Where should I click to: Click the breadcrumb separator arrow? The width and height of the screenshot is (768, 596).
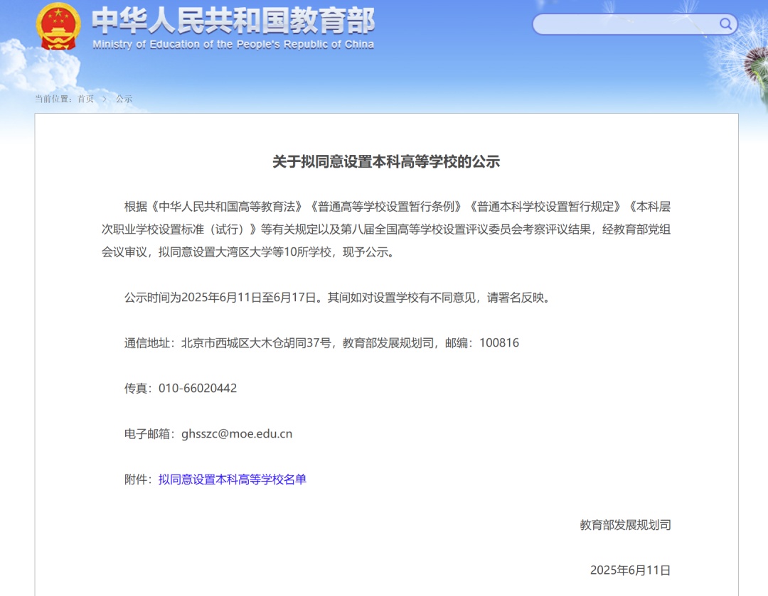point(104,99)
